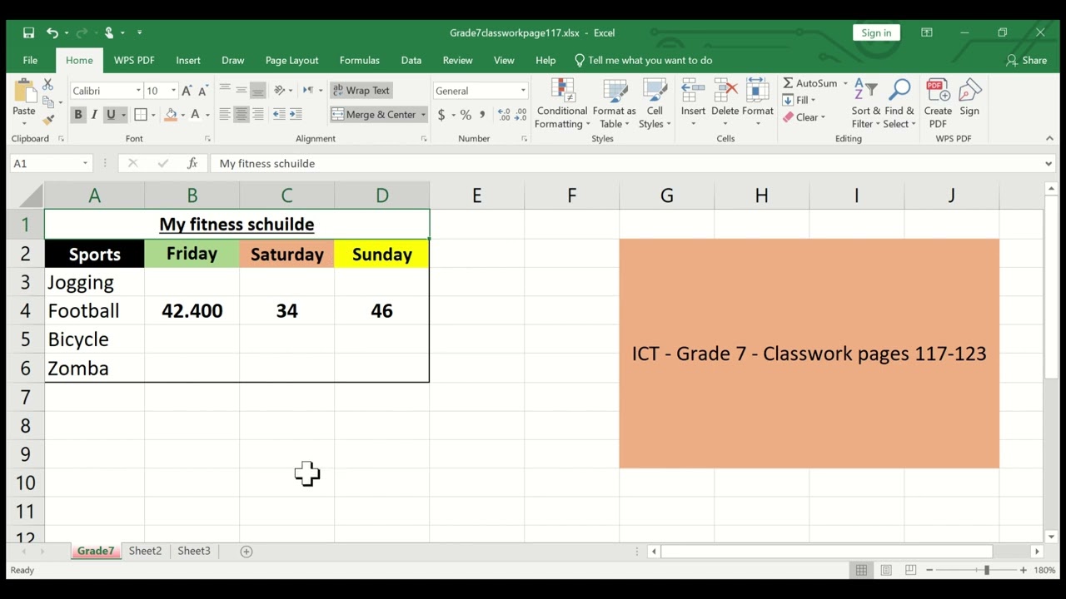Switch to the Insert tab
The height and width of the screenshot is (599, 1066).
click(x=188, y=60)
